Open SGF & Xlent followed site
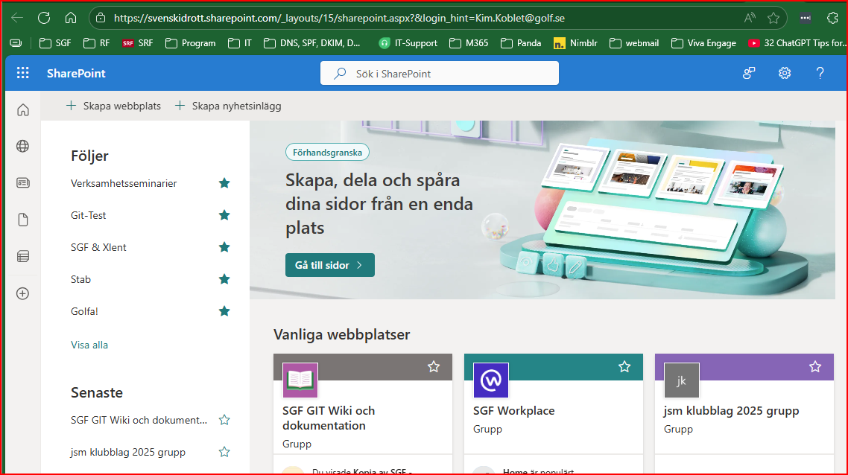The image size is (848, 475). (x=98, y=247)
